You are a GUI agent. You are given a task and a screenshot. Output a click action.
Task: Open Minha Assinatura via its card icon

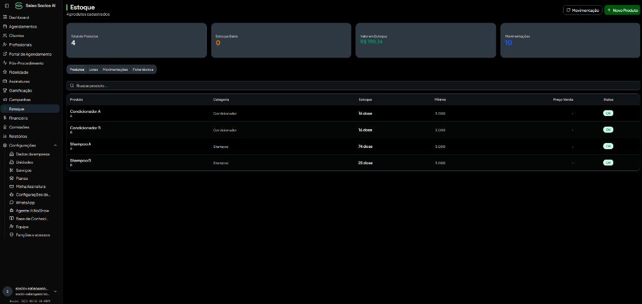[x=11, y=186]
